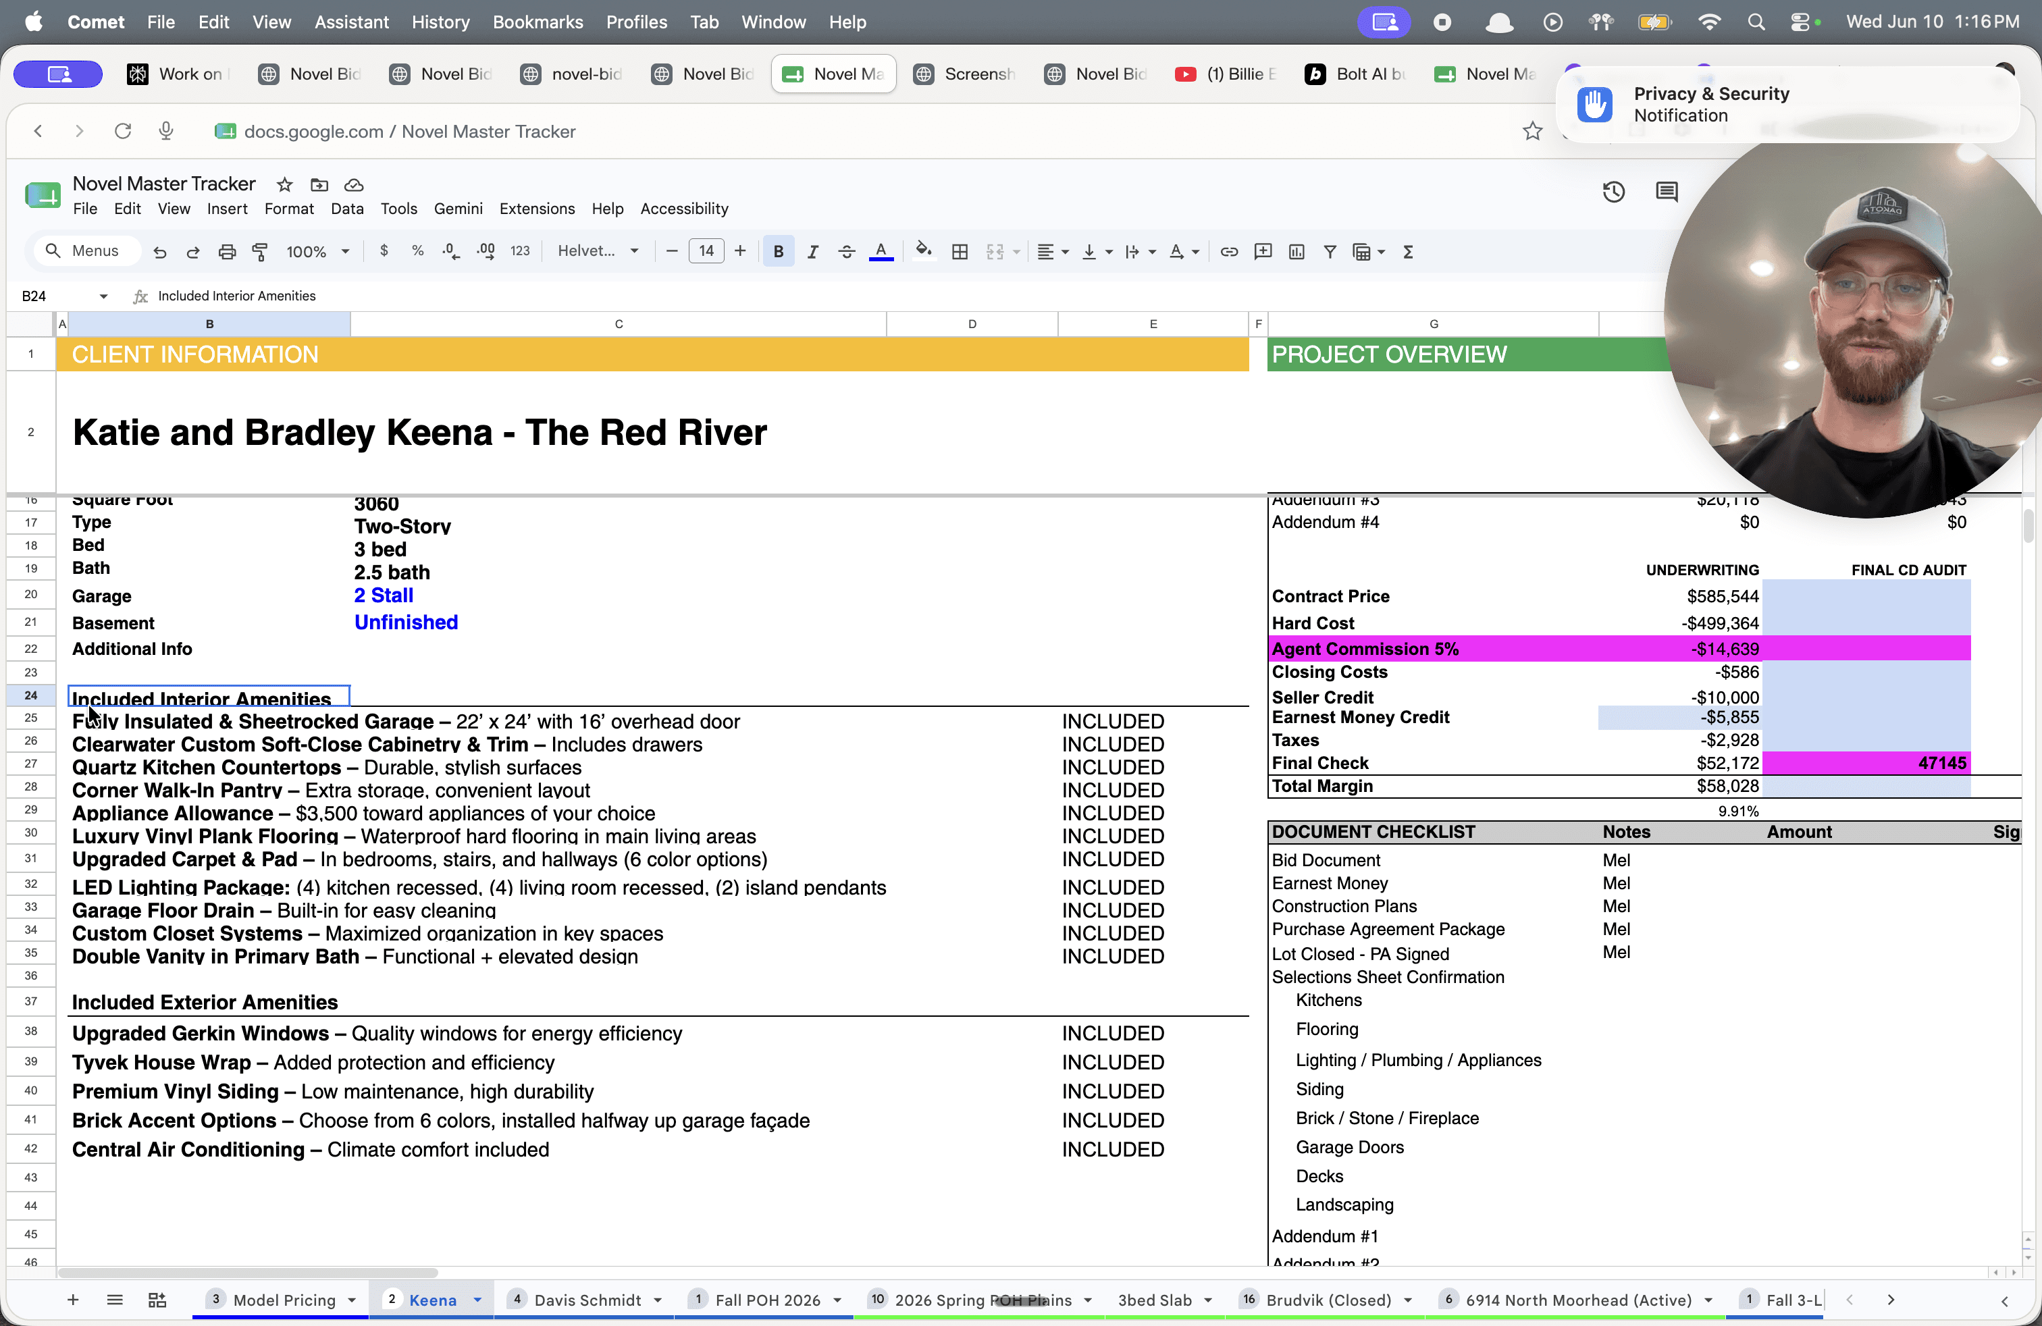This screenshot has width=2042, height=1326.
Task: Click the Add sheet plus button
Action: 73,1300
